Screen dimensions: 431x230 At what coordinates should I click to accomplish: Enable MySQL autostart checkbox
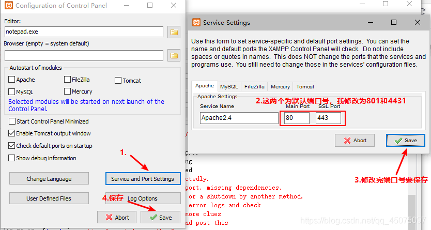(11, 91)
